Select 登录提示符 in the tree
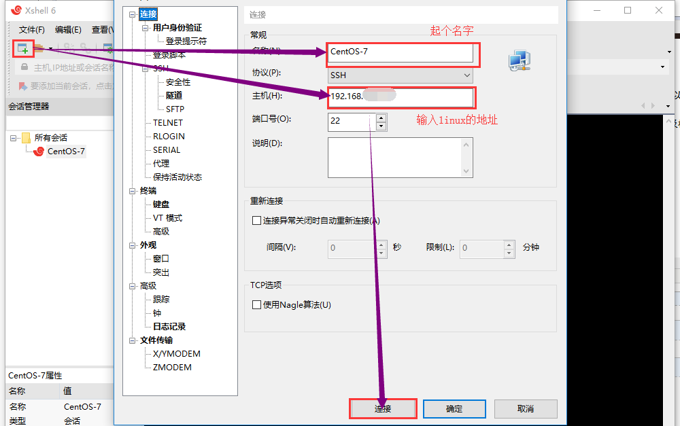The image size is (680, 426). pyautogui.click(x=186, y=41)
